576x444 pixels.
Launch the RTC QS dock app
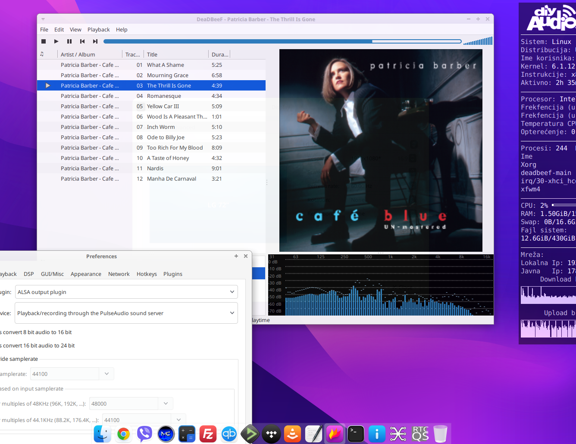[420, 434]
